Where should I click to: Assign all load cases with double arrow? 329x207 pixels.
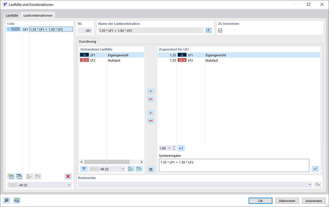[x=151, y=99]
